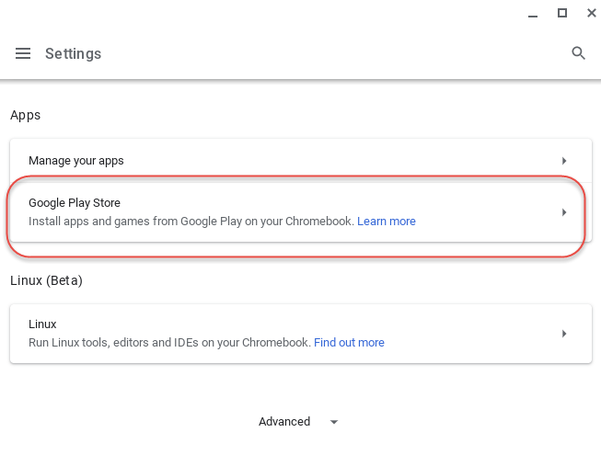Open the Manage your apps row
This screenshot has width=601, height=455.
click(76, 161)
